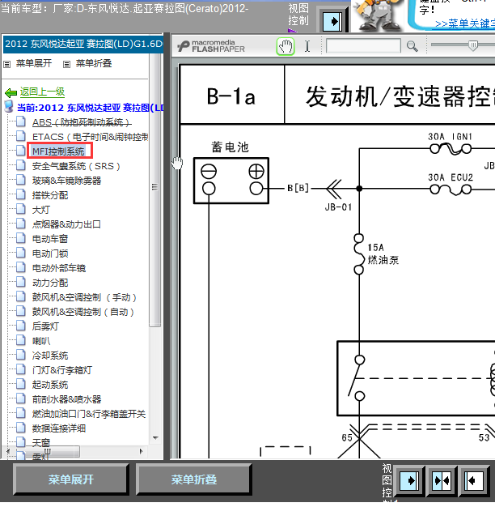Image resolution: width=495 pixels, height=507 pixels.
Task: Open the 电动车窗 tree item
Action: 50,239
